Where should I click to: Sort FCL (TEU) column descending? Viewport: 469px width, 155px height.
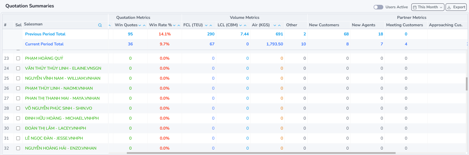[206, 25]
